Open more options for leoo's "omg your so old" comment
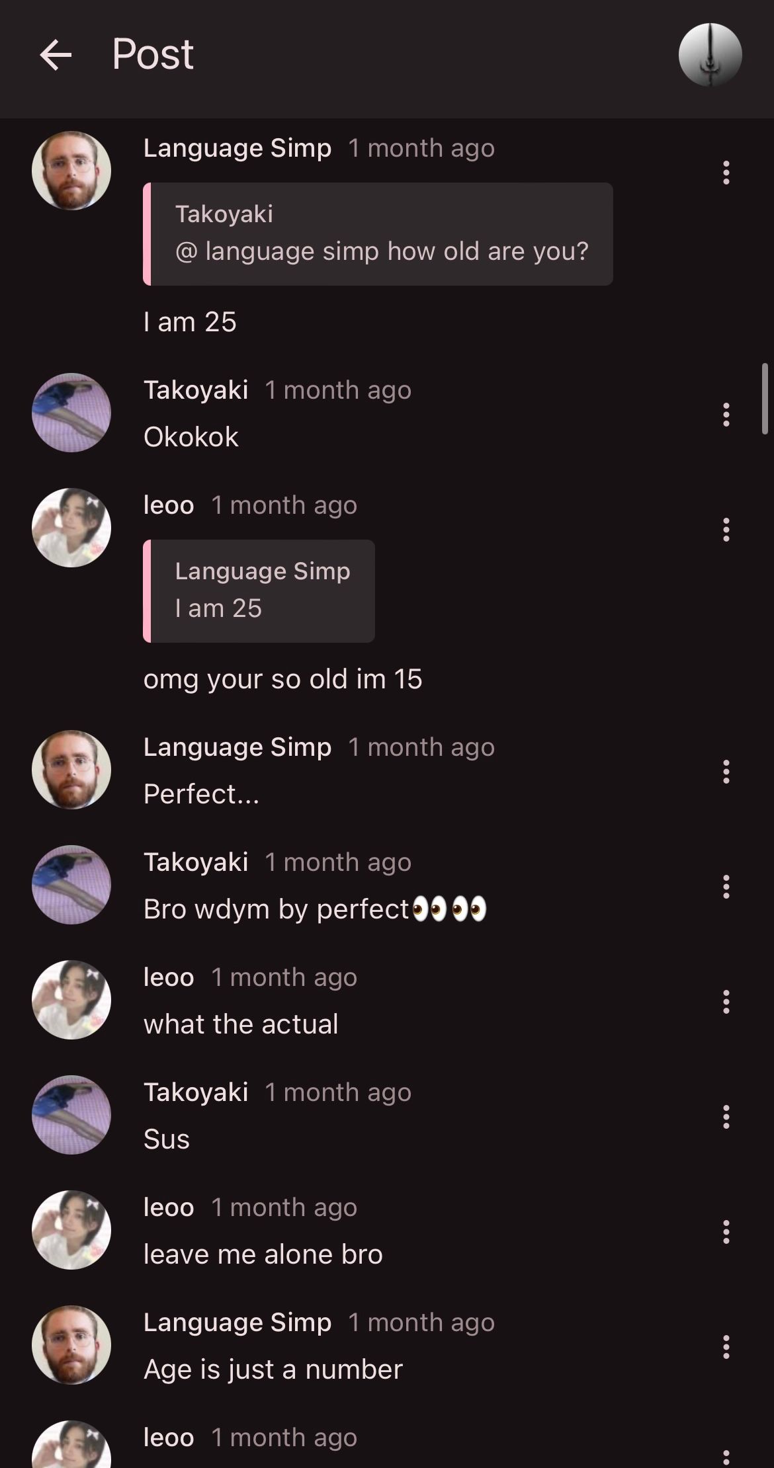This screenshot has width=774, height=1468. tap(726, 530)
